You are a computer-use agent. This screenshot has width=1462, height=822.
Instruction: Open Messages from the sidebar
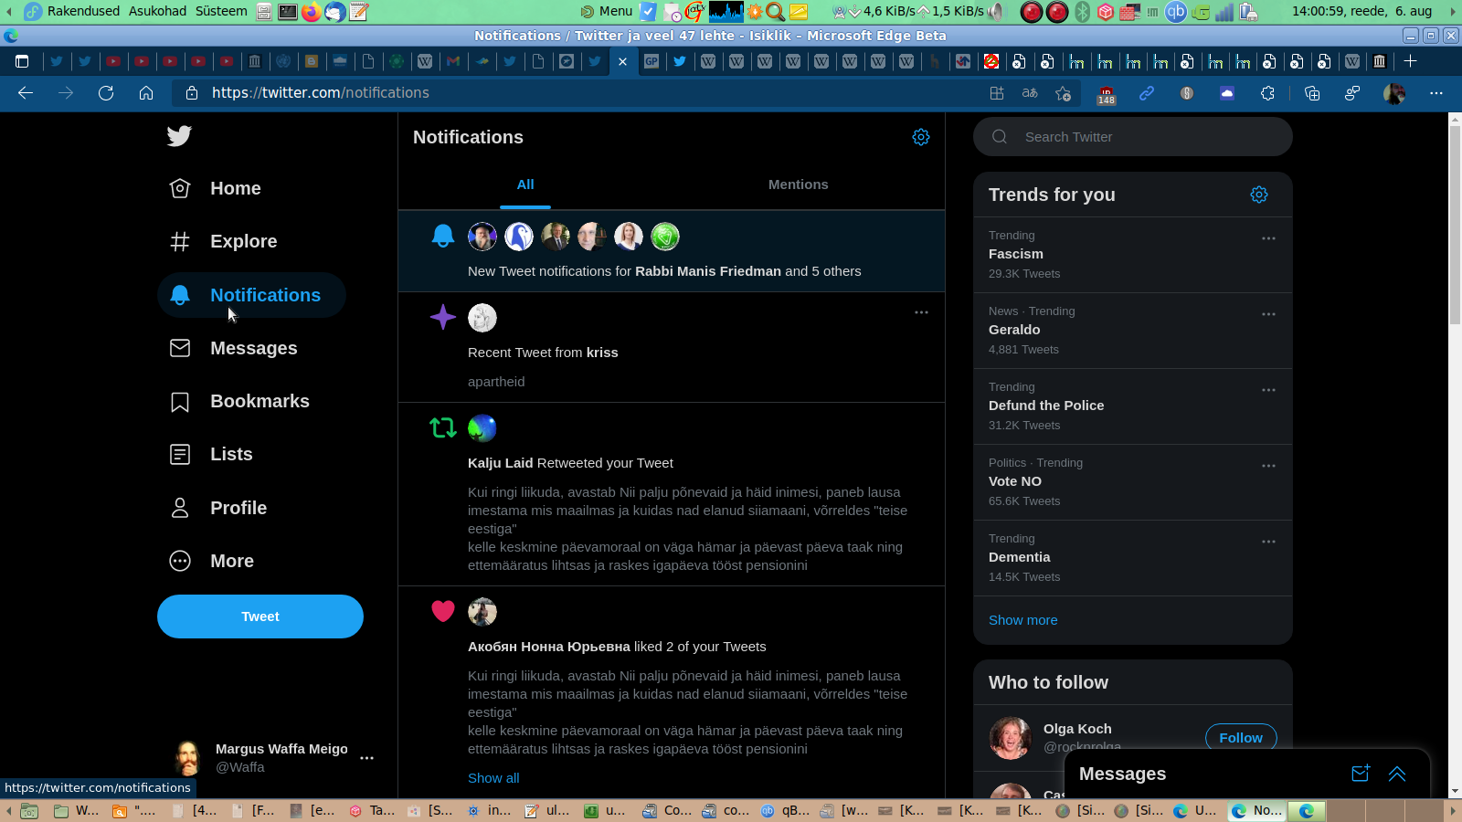click(x=234, y=348)
